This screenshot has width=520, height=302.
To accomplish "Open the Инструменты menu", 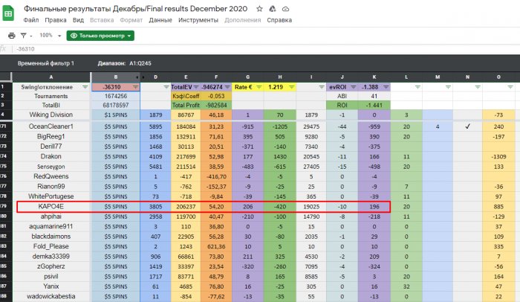I will point(198,20).
